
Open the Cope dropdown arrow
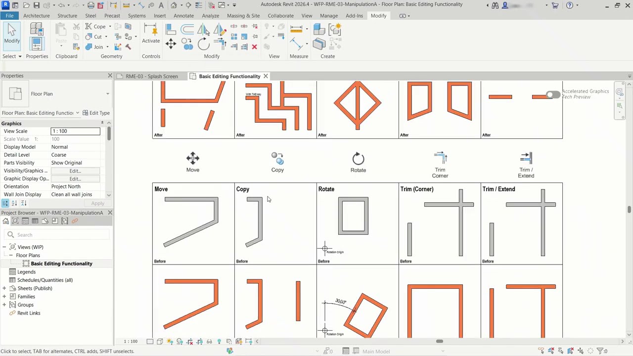pos(110,27)
